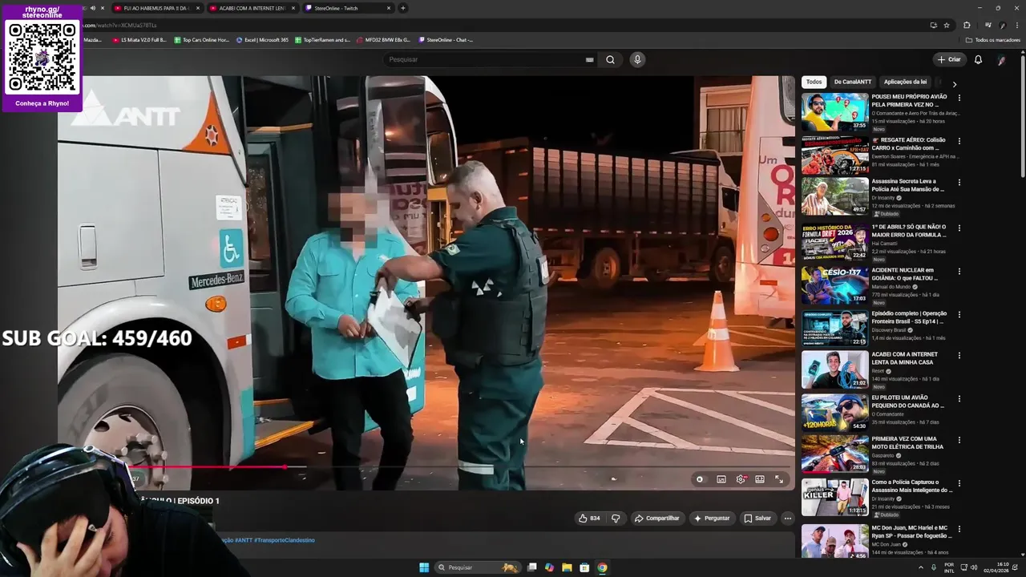The width and height of the screenshot is (1026, 577).
Task: Click 'Compartilhar' share button
Action: pos(656,518)
